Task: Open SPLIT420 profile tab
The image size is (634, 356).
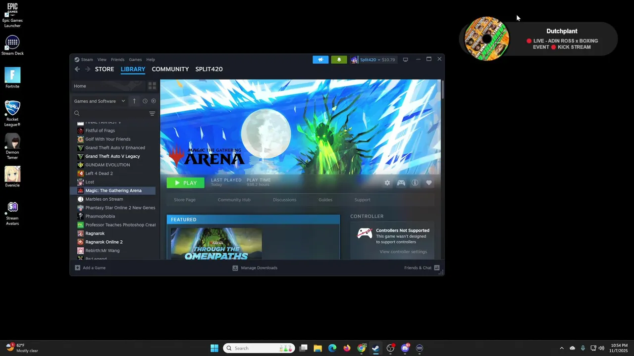Action: 209,69
